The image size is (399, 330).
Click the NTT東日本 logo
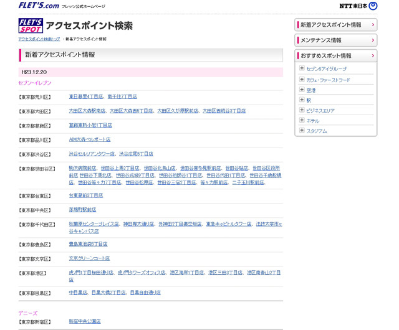click(358, 6)
